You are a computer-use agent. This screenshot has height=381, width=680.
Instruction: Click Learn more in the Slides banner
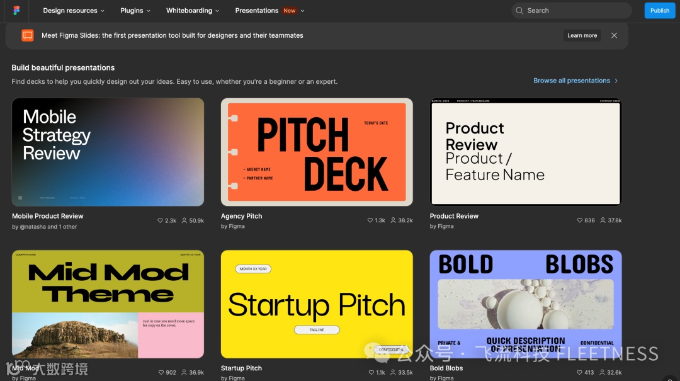(582, 36)
